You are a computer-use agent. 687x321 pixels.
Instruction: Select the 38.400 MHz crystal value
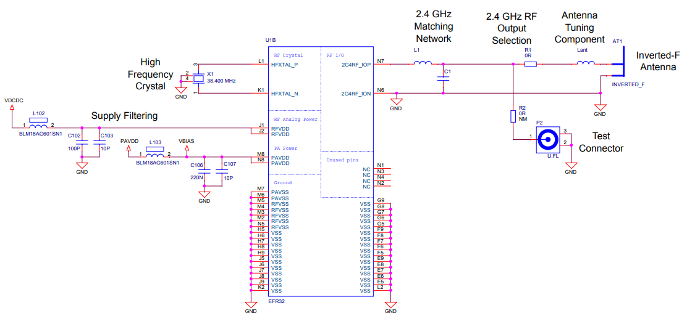coord(222,81)
